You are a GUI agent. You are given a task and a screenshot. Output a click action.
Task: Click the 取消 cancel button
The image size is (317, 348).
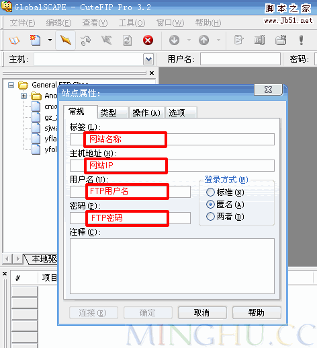point(202,312)
